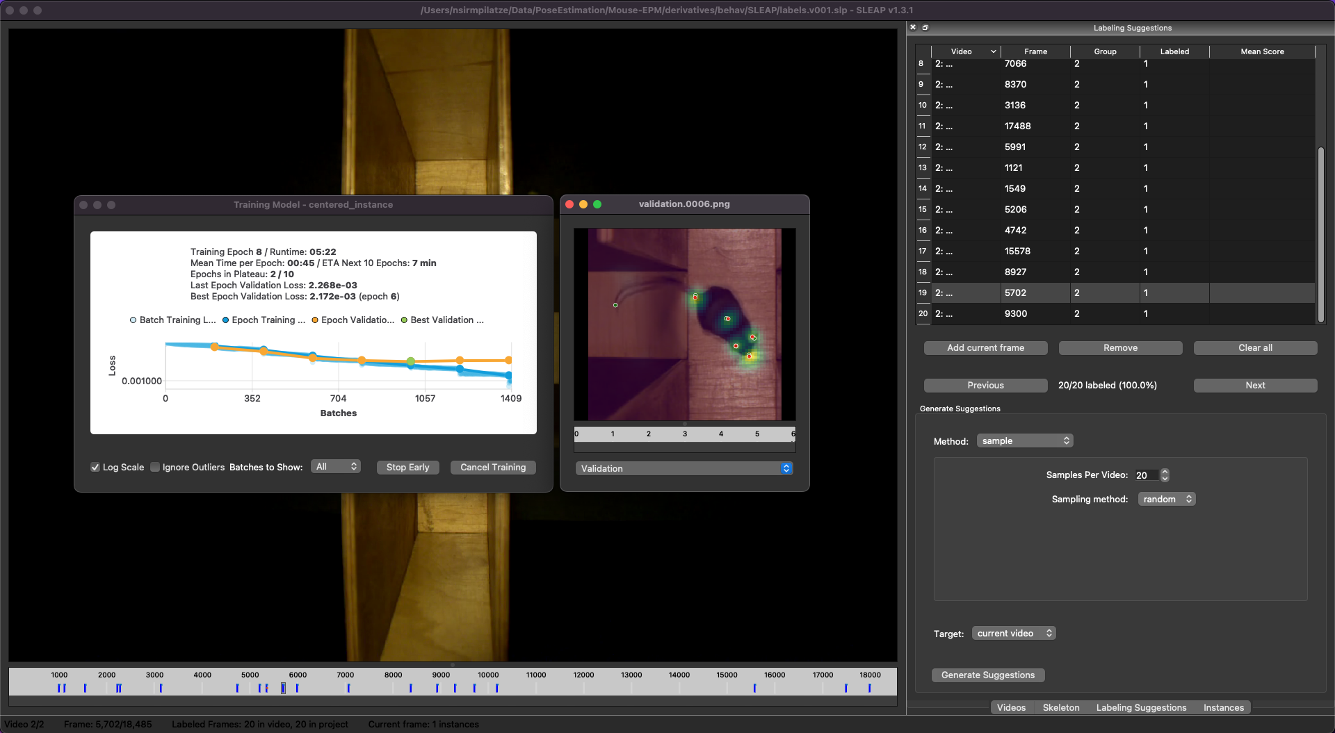Open the Batches to Show dropdown

coord(336,467)
